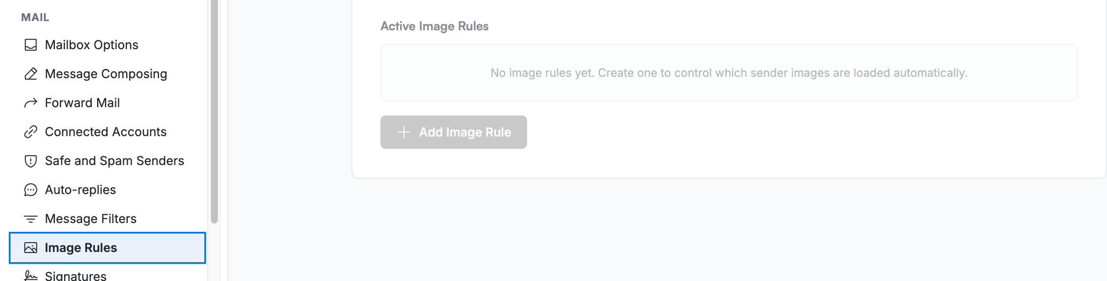Click the shield icon for Safe and Spam Senders

coord(31,161)
